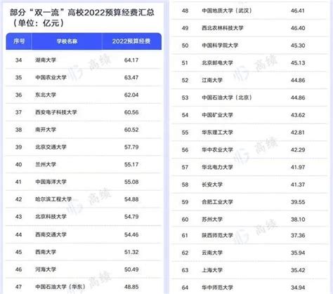Select 华北电力大学 row name
333x294 pixels.
[x=218, y=167]
